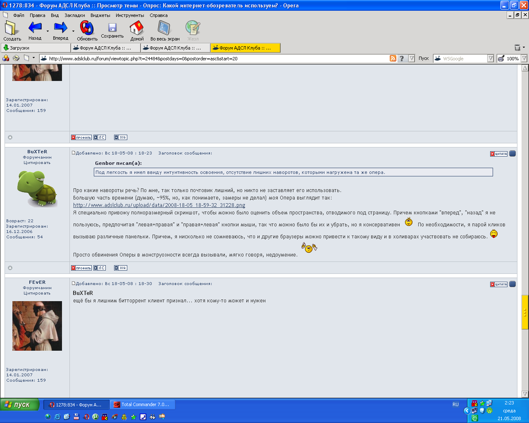
Task: Click the red Opera quick launch icon
Action: click(86, 417)
